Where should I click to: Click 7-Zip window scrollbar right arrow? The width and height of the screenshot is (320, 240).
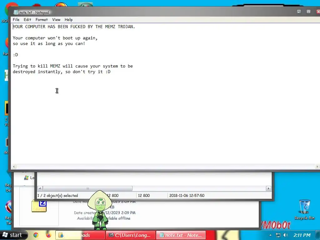tap(268, 188)
